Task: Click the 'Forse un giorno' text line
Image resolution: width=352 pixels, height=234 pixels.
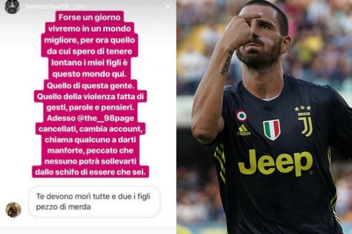Action: [89, 18]
